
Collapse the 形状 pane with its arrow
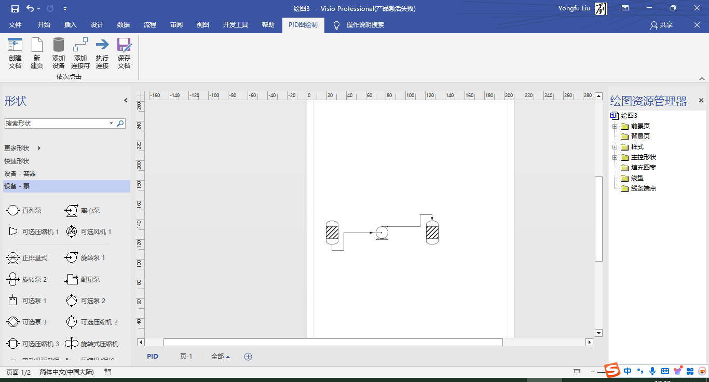tap(126, 100)
